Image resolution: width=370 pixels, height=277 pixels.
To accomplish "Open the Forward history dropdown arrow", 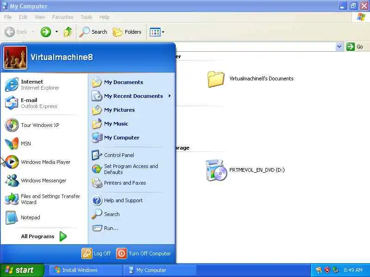I will pos(56,32).
